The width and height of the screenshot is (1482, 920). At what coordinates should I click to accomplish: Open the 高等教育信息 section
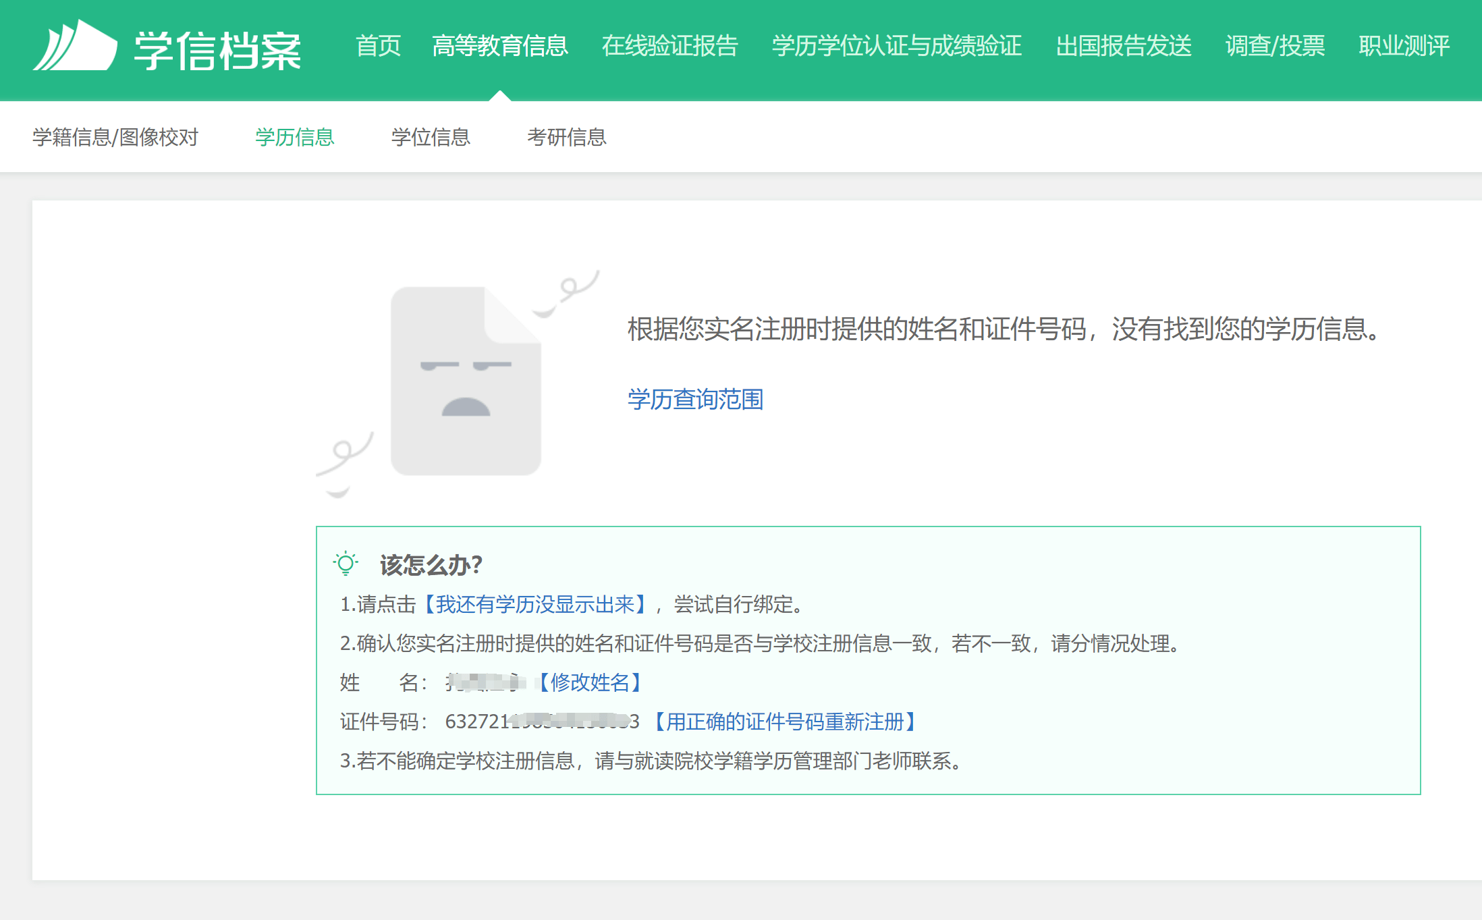click(x=500, y=45)
